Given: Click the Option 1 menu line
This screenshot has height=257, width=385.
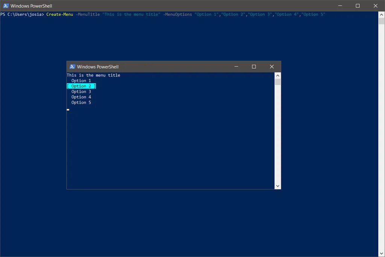Looking at the screenshot, I should pyautogui.click(x=81, y=81).
